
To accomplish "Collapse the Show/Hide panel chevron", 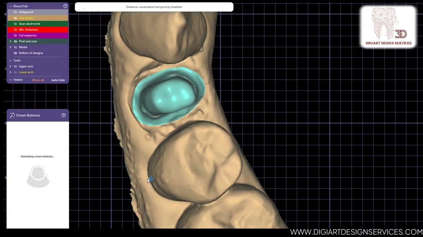I will point(10,6).
